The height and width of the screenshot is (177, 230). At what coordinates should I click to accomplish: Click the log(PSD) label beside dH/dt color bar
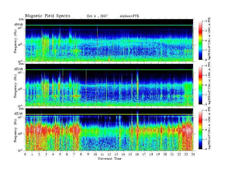point(209,39)
